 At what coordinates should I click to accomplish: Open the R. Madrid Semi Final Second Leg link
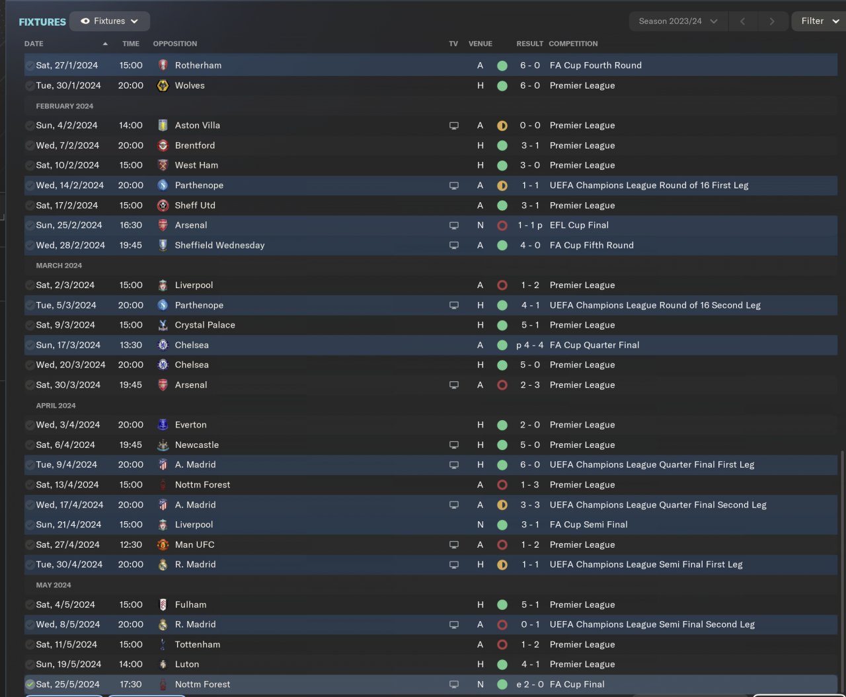click(652, 624)
